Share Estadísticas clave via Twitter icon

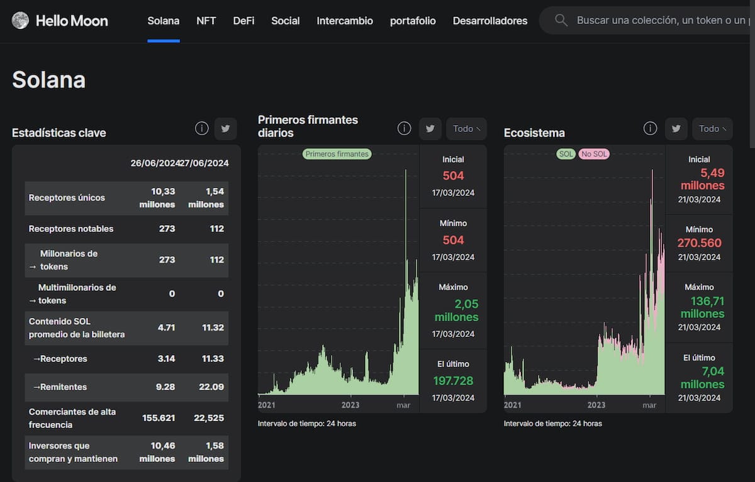[x=225, y=129]
